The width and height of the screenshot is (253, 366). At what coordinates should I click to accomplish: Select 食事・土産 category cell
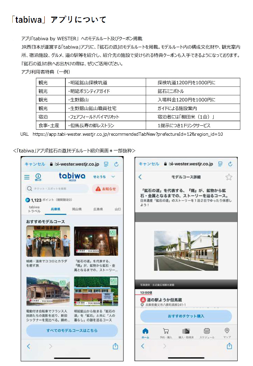51,125
